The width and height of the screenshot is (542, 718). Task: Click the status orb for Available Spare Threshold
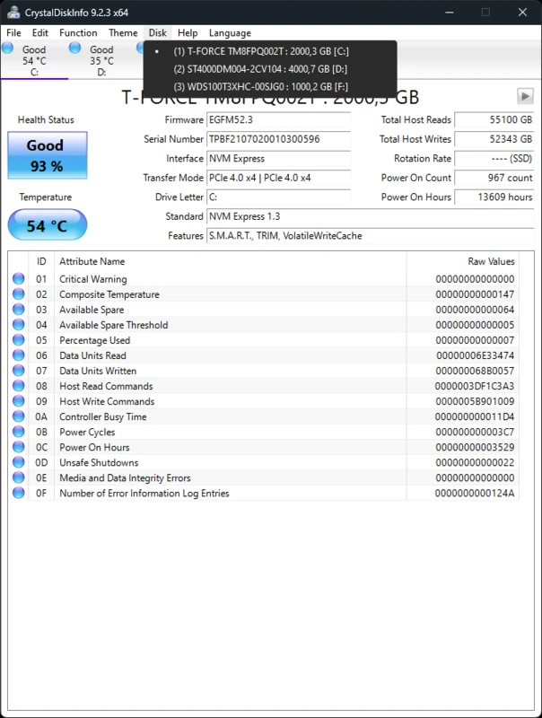[18, 324]
